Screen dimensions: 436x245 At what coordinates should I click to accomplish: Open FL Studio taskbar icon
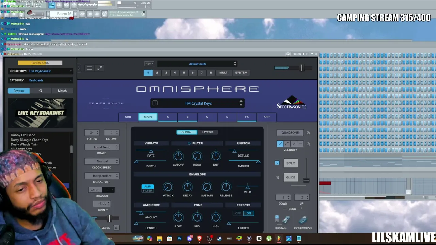click(279, 239)
